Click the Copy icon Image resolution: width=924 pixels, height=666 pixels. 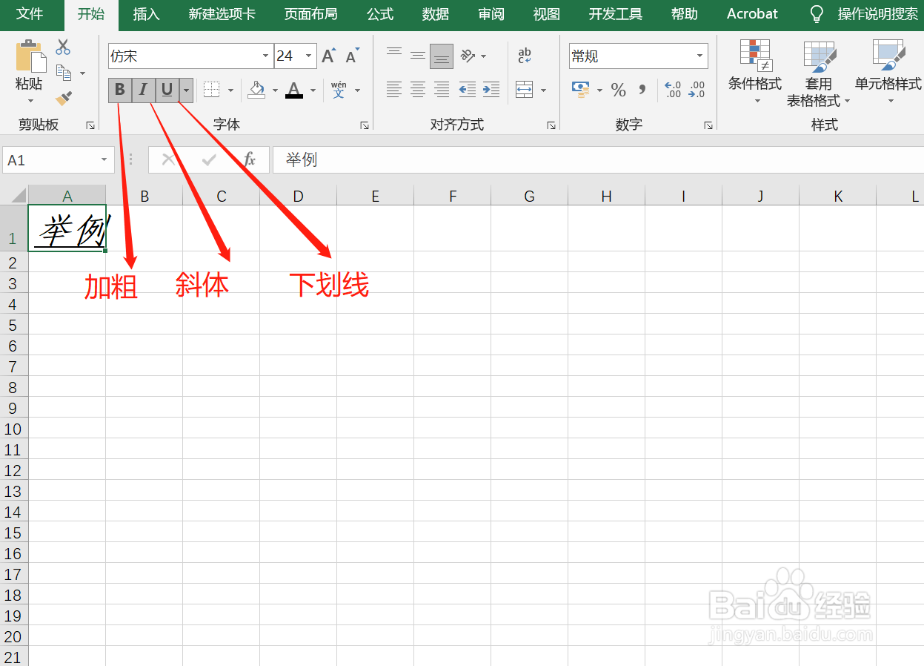[64, 73]
